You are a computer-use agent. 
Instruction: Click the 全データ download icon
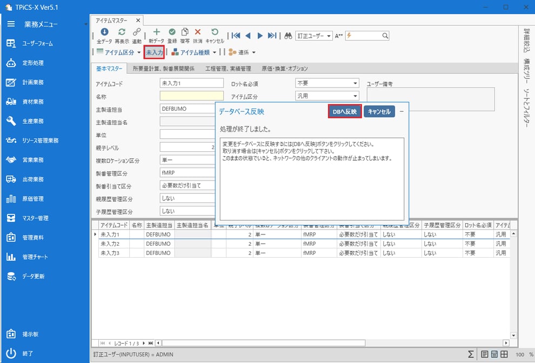click(104, 33)
